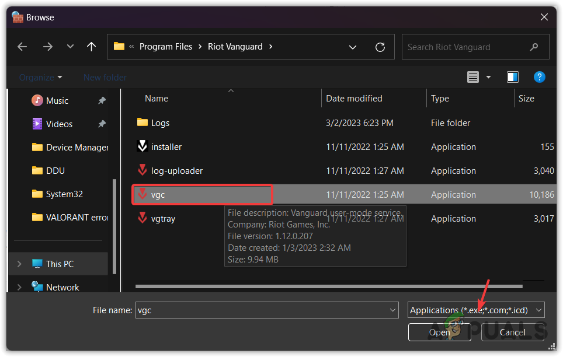The width and height of the screenshot is (563, 357).
Task: Sort files by Date modified column
Action: tap(354, 99)
